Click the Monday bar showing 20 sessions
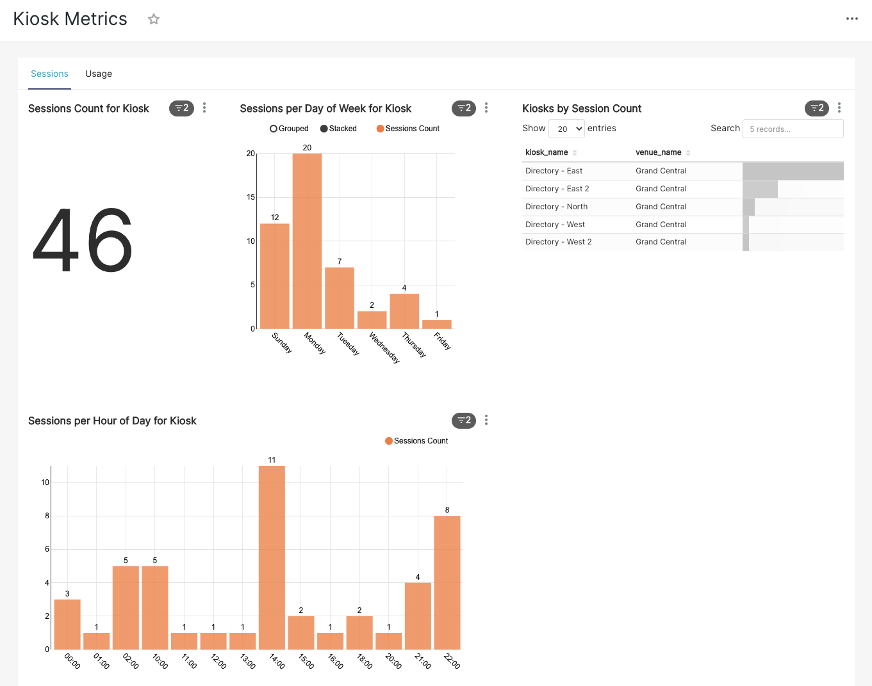This screenshot has height=686, width=872. click(x=307, y=241)
